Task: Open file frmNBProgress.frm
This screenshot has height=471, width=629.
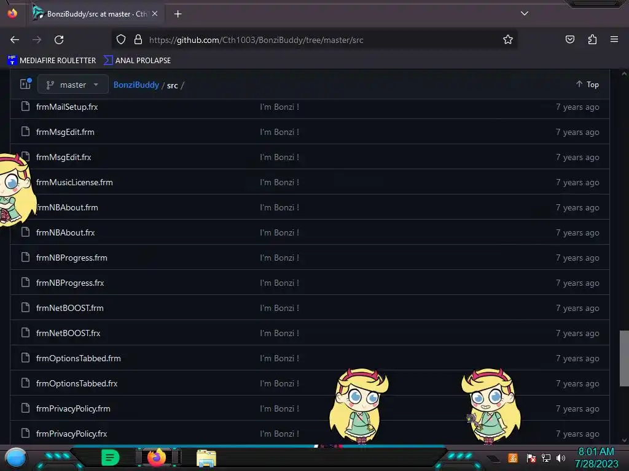Action: click(72, 258)
